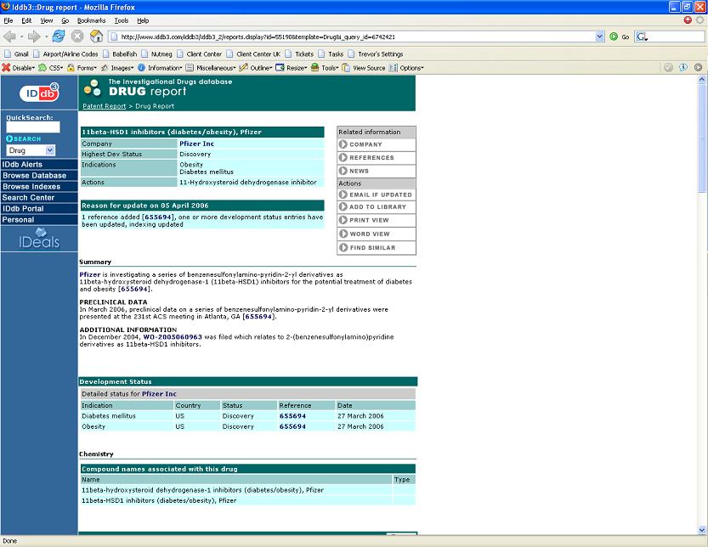
Task: Expand the address bar URL history dropdown
Action: 600,37
